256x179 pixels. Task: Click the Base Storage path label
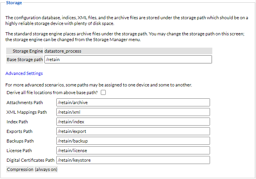[x=25, y=60]
